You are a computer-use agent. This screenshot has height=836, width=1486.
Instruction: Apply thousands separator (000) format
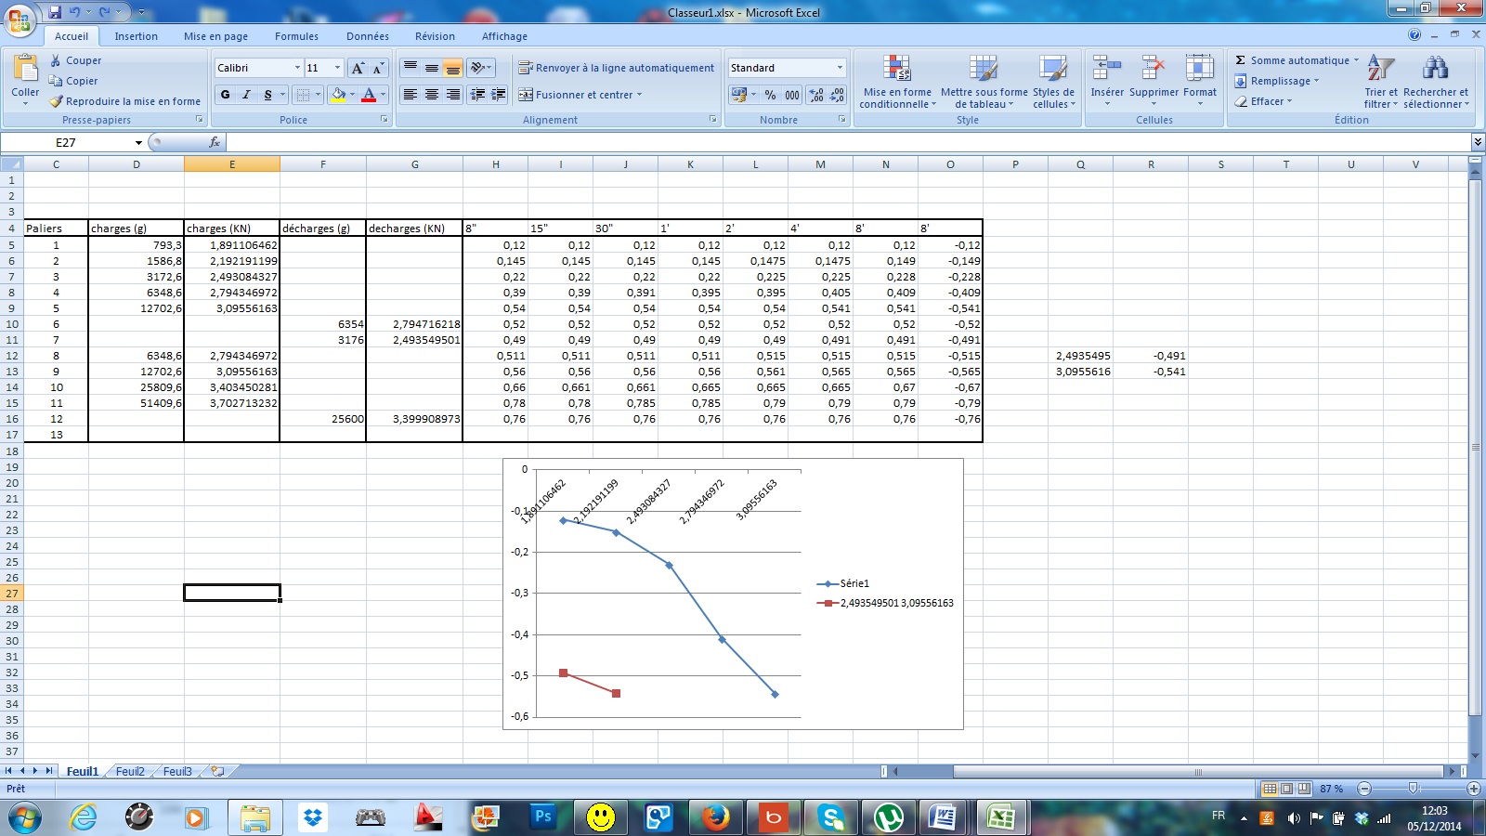[x=792, y=95]
